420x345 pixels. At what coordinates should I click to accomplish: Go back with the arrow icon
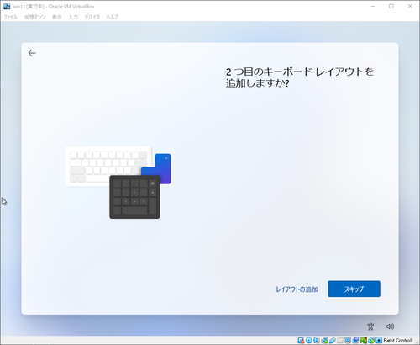point(32,53)
